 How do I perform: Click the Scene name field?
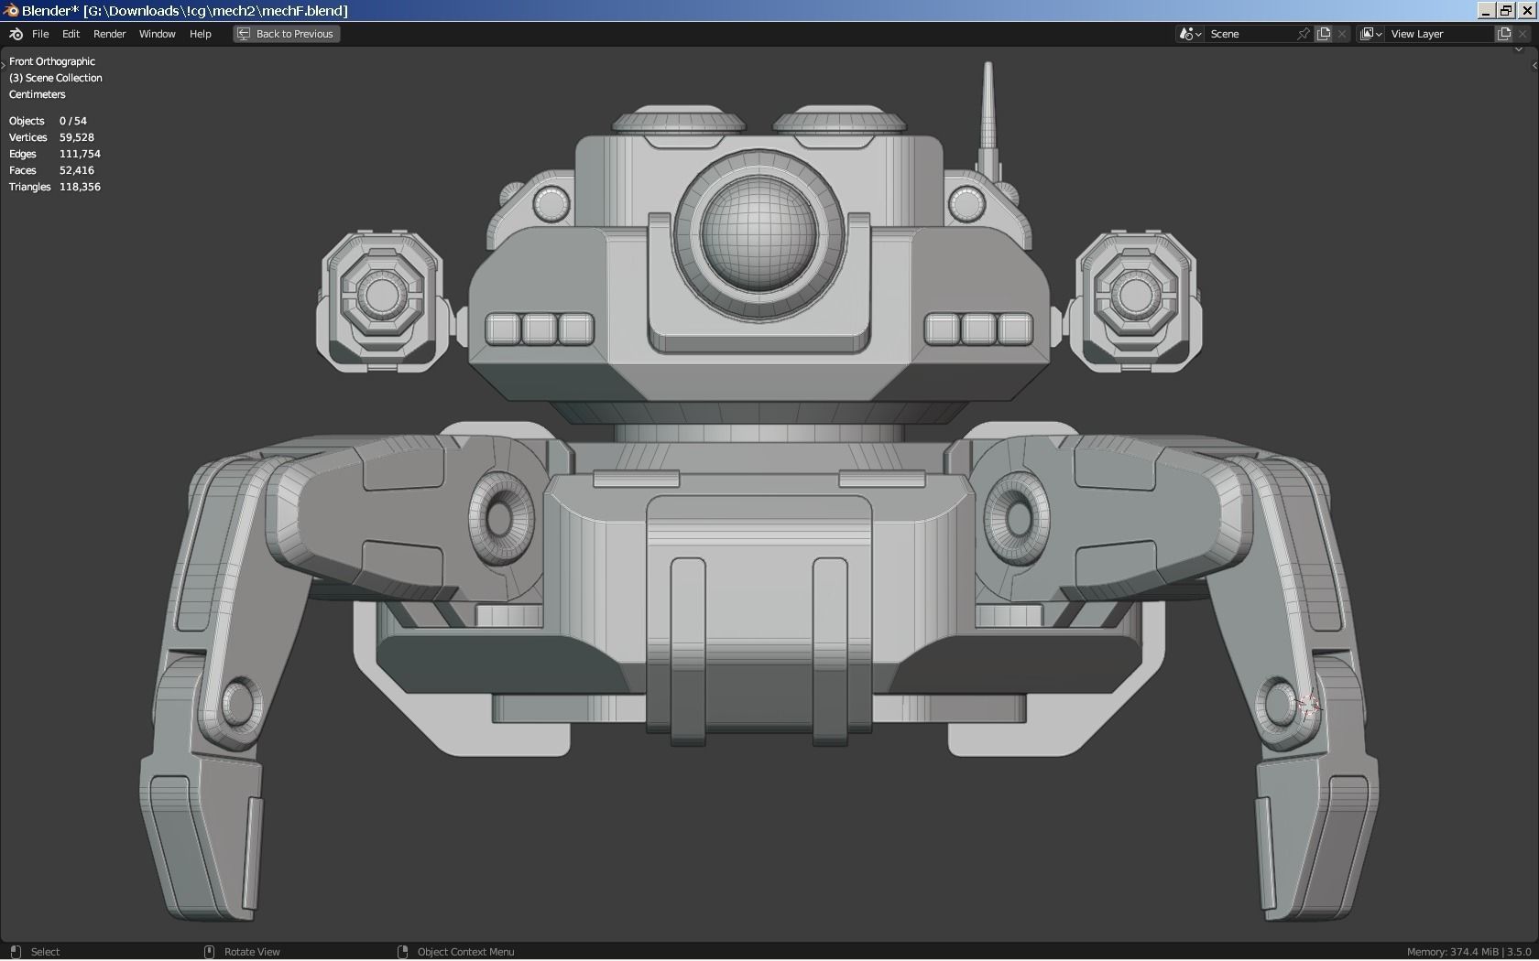pos(1250,34)
